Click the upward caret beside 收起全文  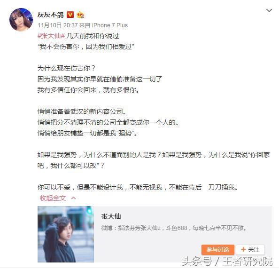pyautogui.click(x=73, y=198)
